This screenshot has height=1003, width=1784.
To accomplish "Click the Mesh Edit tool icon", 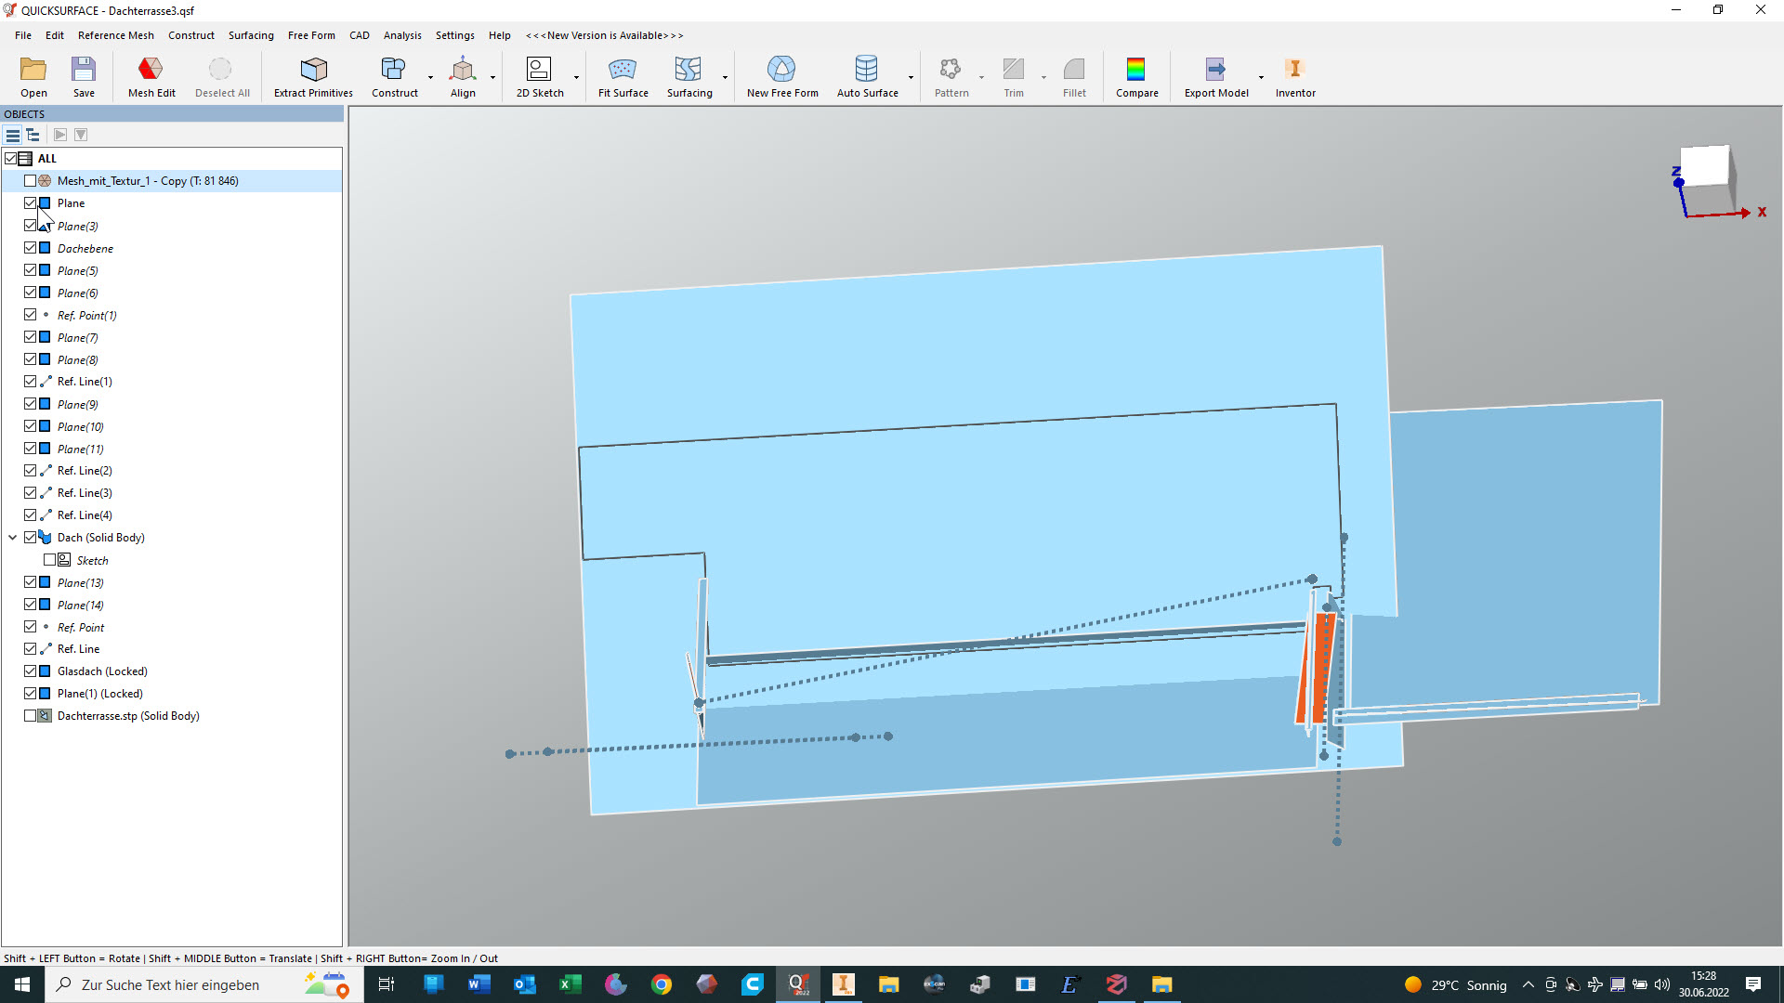I will pyautogui.click(x=151, y=70).
